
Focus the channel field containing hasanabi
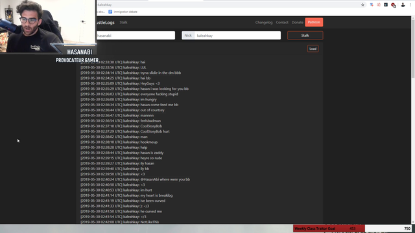136,36
